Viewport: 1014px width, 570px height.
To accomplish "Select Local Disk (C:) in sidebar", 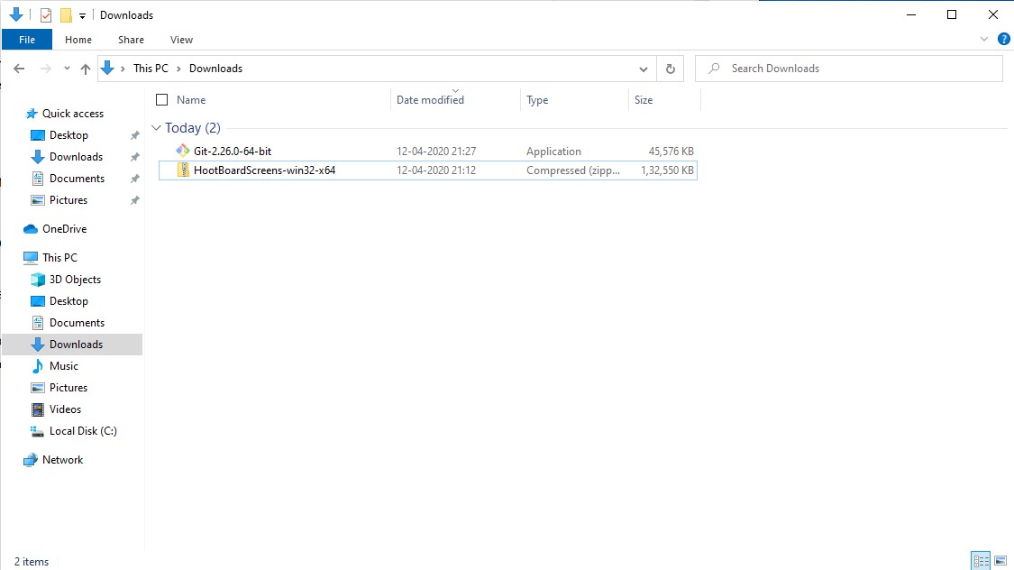I will click(x=83, y=431).
